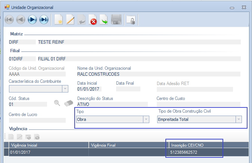Click Vigência toolbar fourth document X icon

(37, 137)
